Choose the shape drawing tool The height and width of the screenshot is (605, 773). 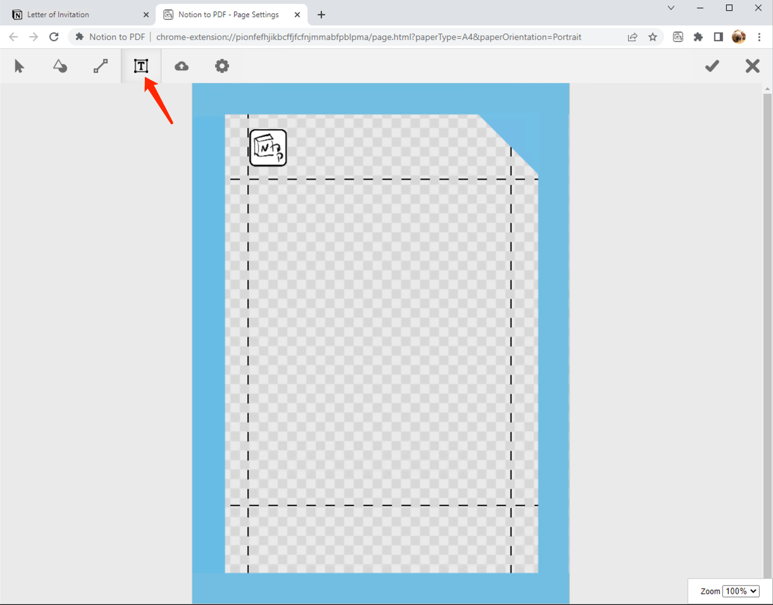pyautogui.click(x=59, y=66)
